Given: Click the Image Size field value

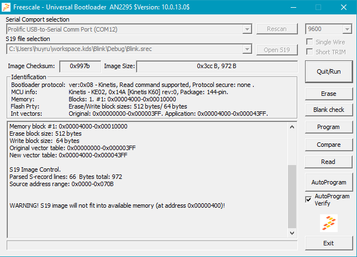Looking at the screenshot, I should (x=217, y=66).
